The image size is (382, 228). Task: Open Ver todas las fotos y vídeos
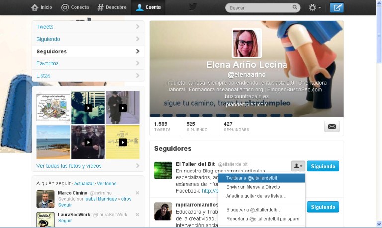[69, 166]
